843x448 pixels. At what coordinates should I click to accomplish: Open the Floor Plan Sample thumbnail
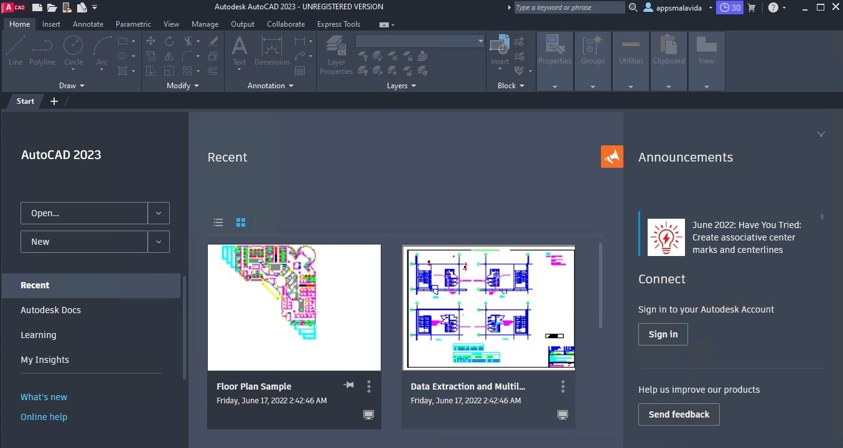click(294, 308)
